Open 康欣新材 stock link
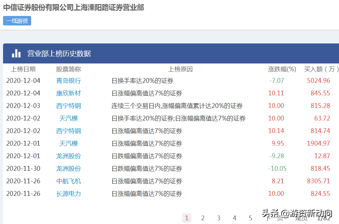Viewport: 339px width, 224px height. click(68, 93)
